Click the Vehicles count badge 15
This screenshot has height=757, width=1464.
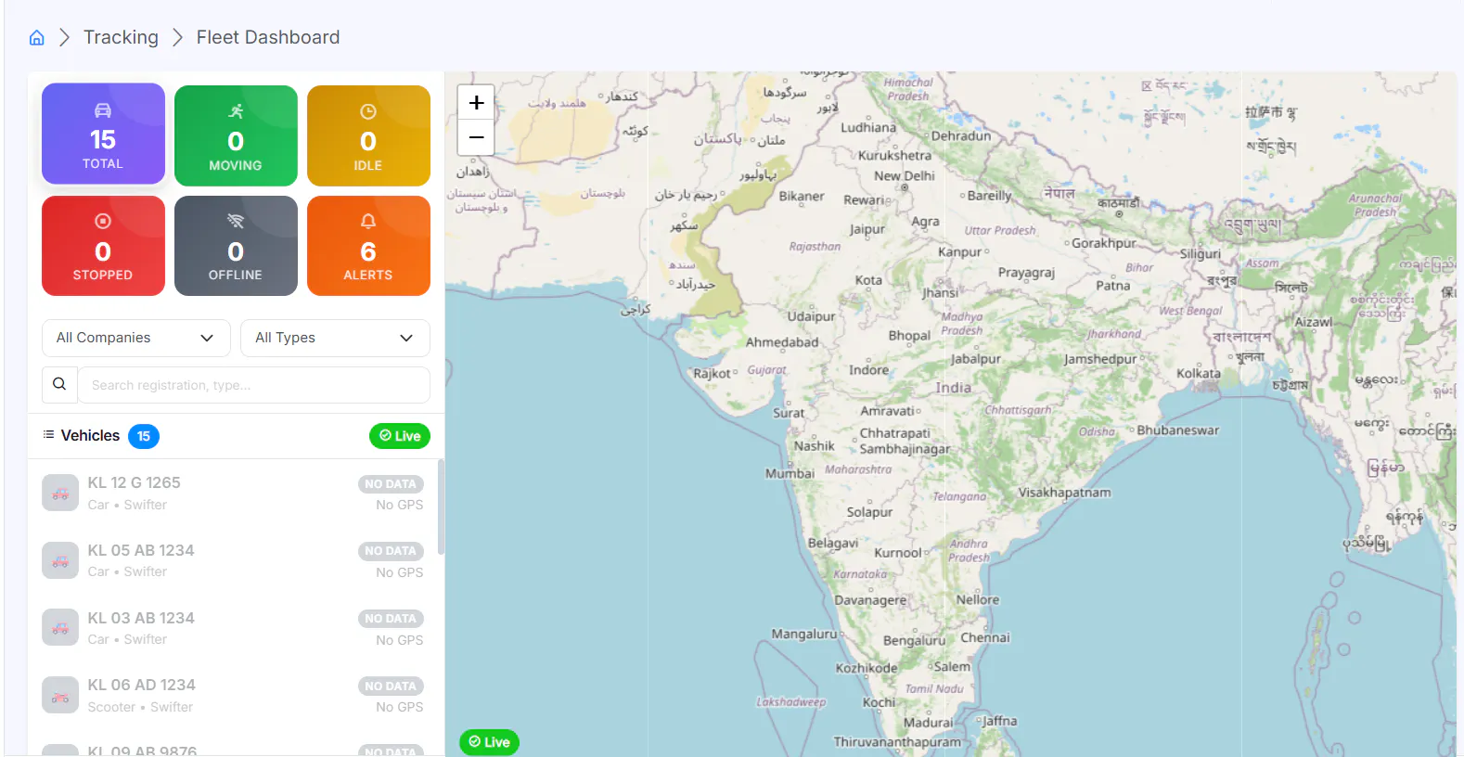[x=144, y=436]
